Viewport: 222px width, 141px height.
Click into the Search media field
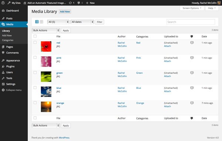191,22
